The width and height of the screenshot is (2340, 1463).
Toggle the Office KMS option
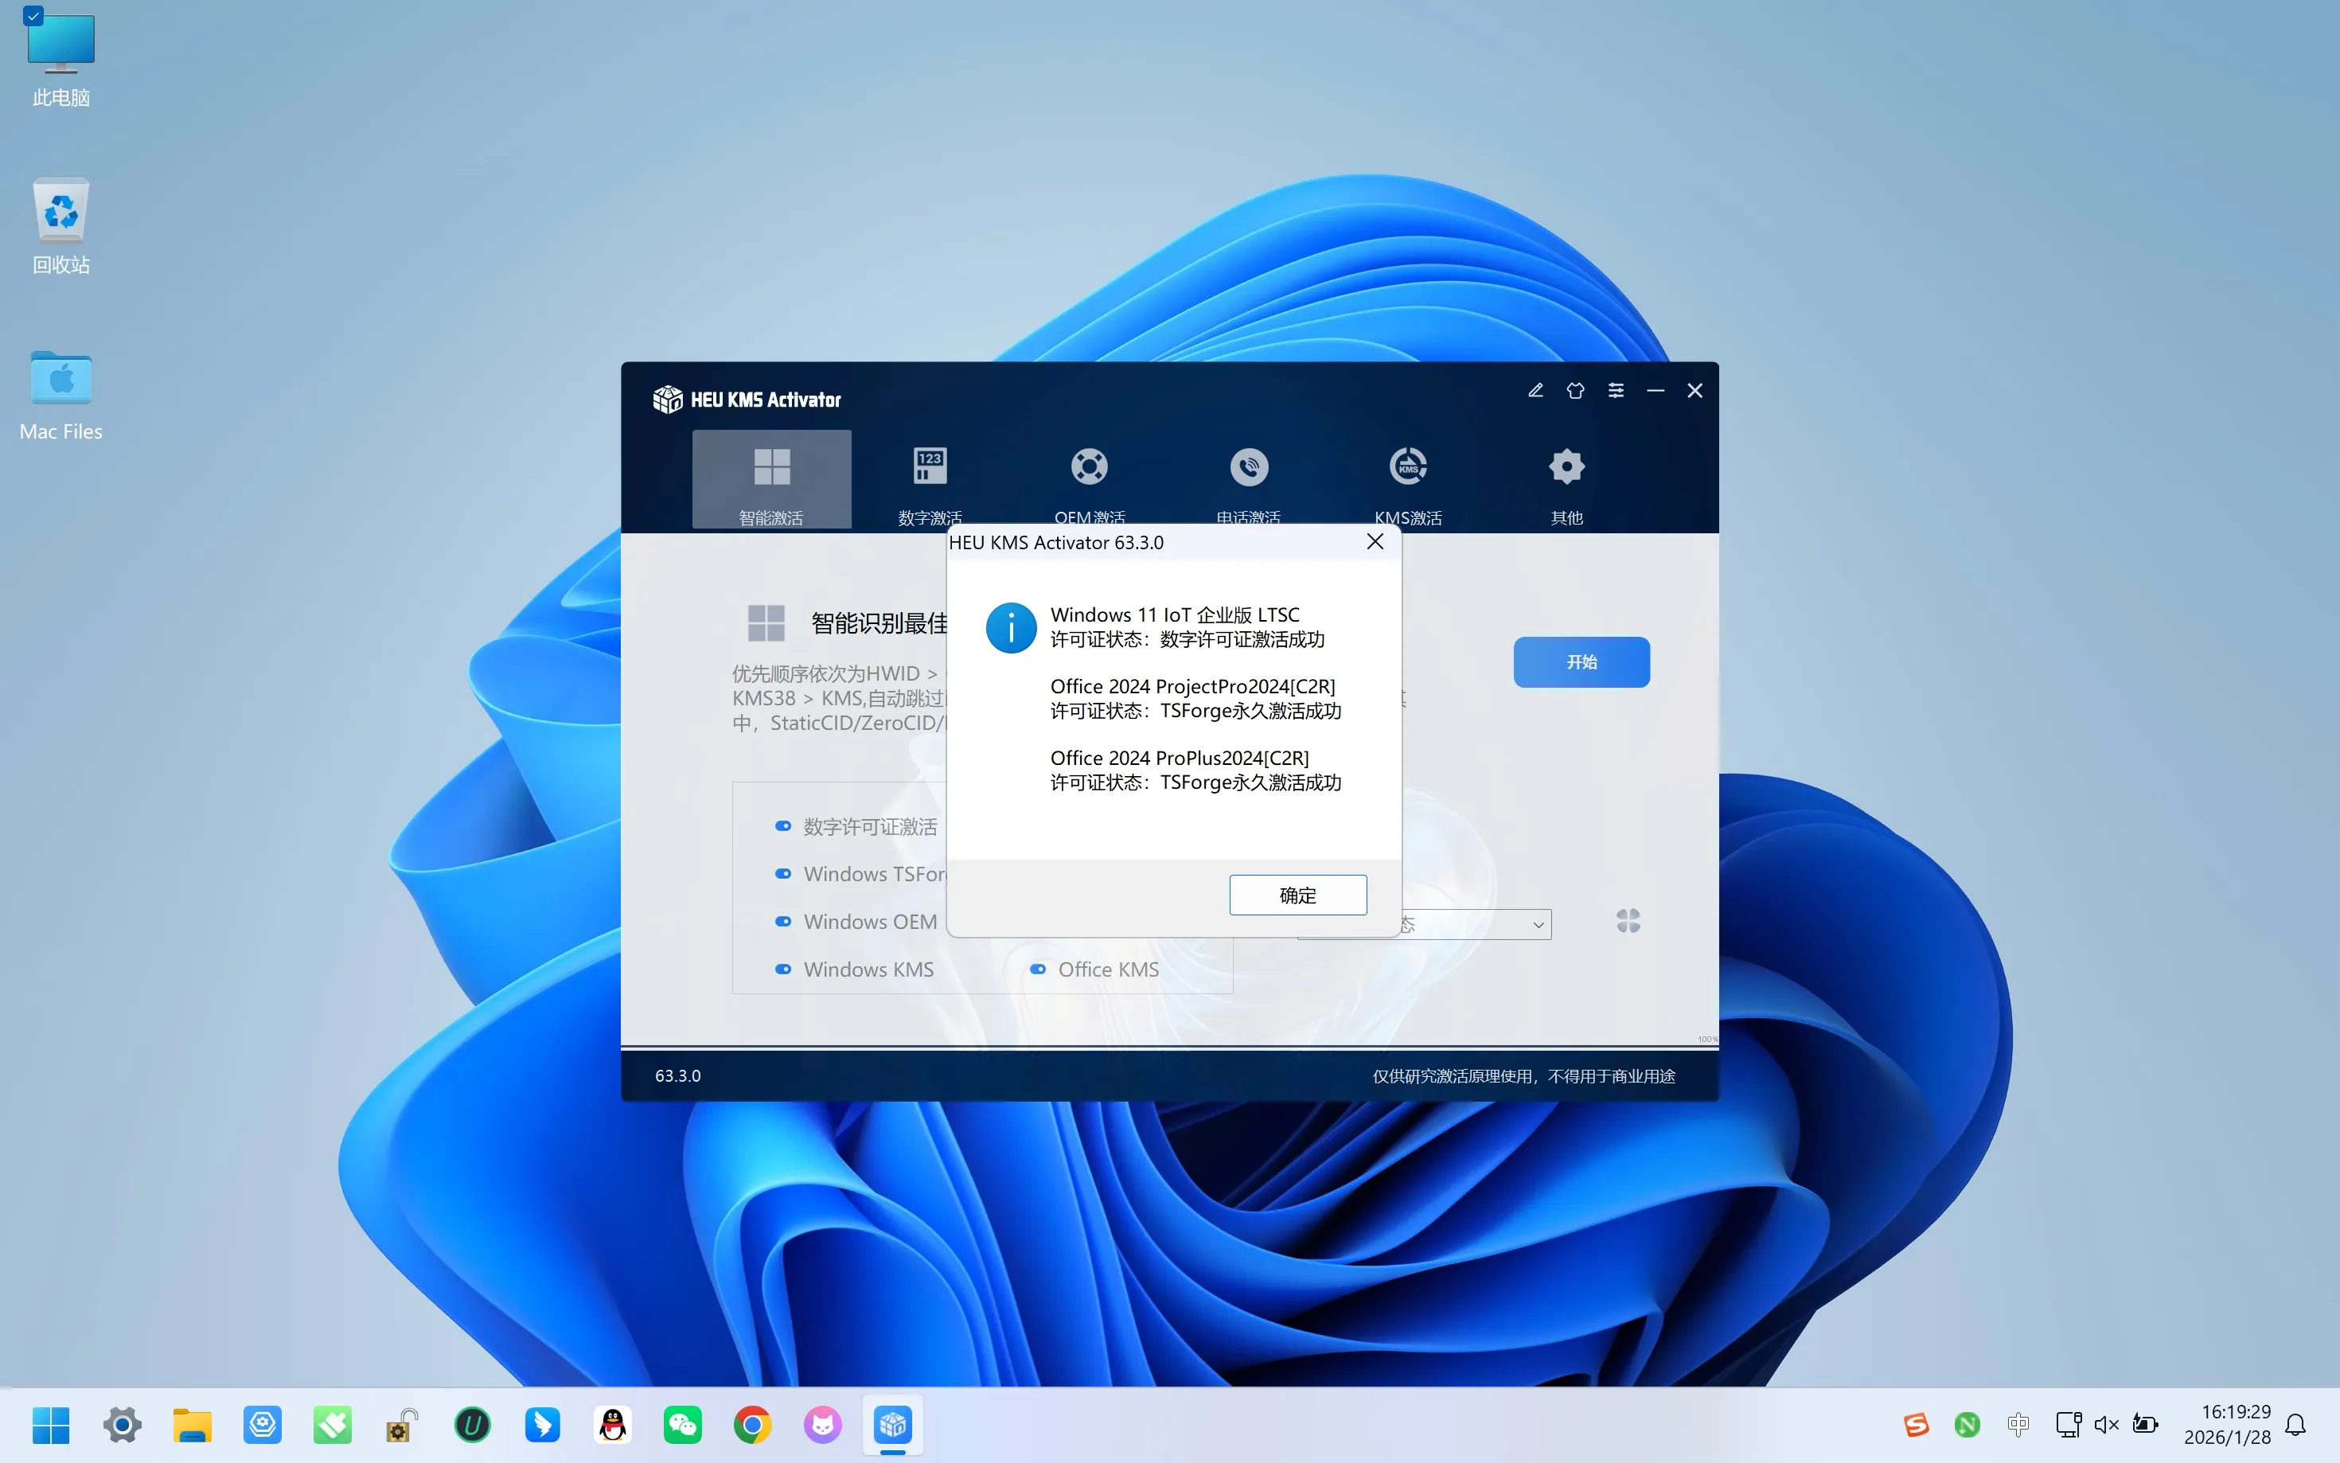[1038, 969]
